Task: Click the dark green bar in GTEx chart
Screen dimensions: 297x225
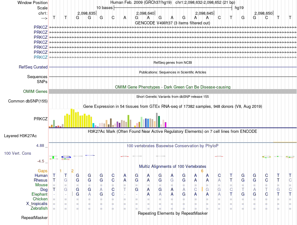Action: tap(159, 122)
